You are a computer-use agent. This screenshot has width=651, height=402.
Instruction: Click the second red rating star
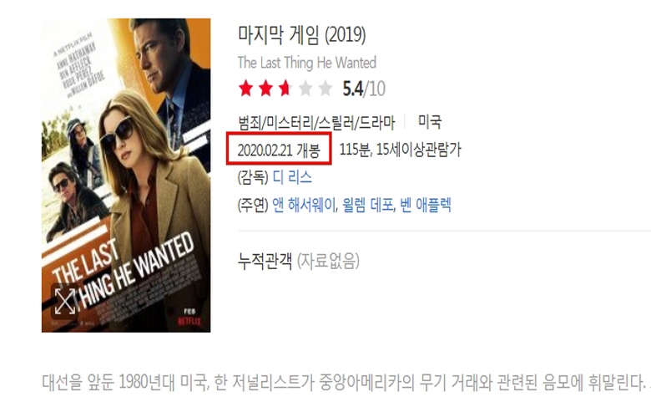(x=265, y=89)
